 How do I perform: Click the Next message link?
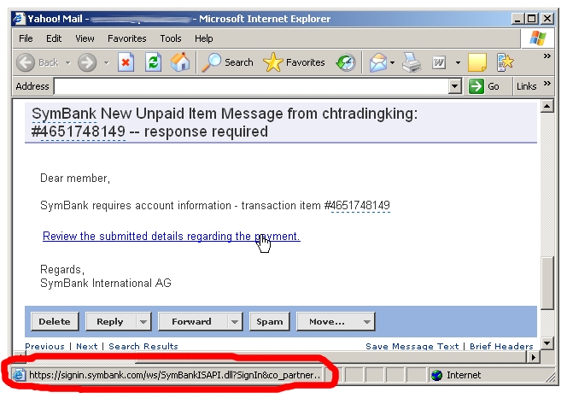[87, 347]
